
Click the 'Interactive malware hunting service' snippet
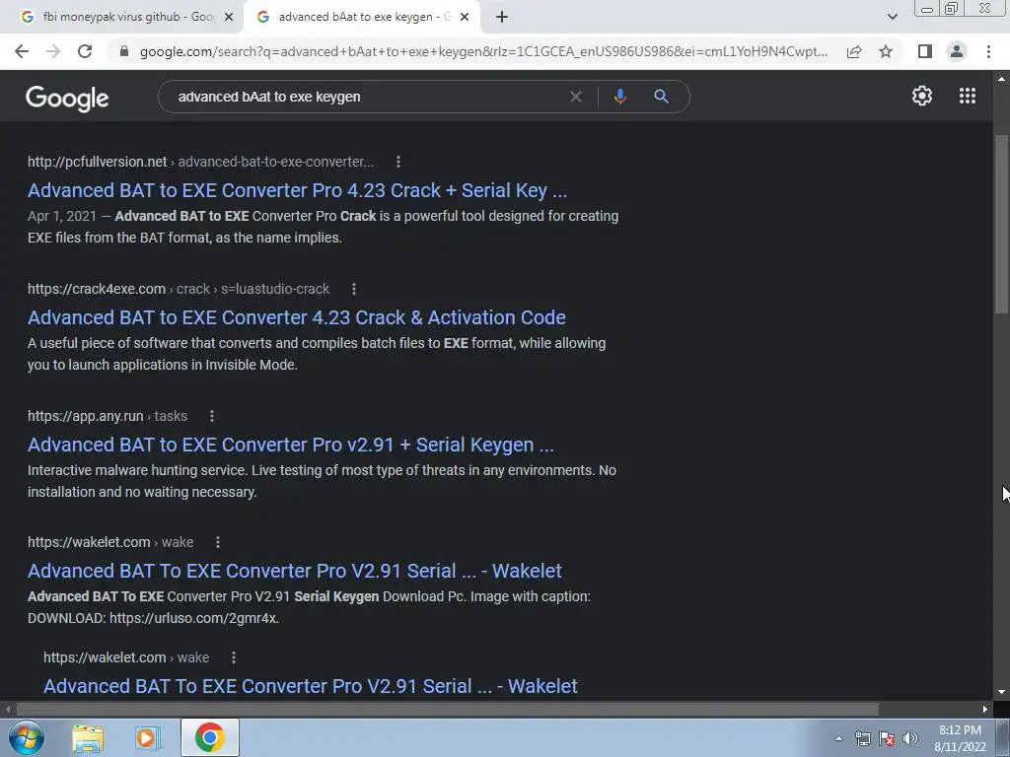point(323,481)
